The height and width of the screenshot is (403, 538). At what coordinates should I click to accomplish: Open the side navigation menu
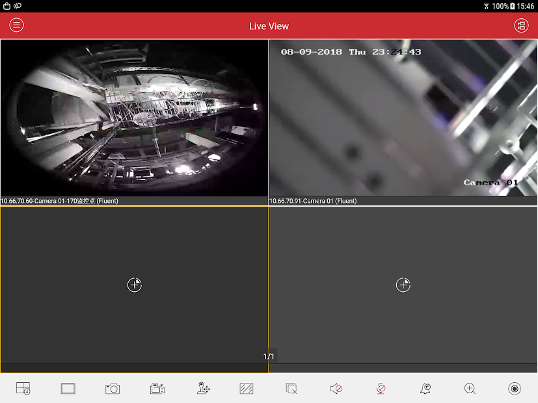point(16,25)
